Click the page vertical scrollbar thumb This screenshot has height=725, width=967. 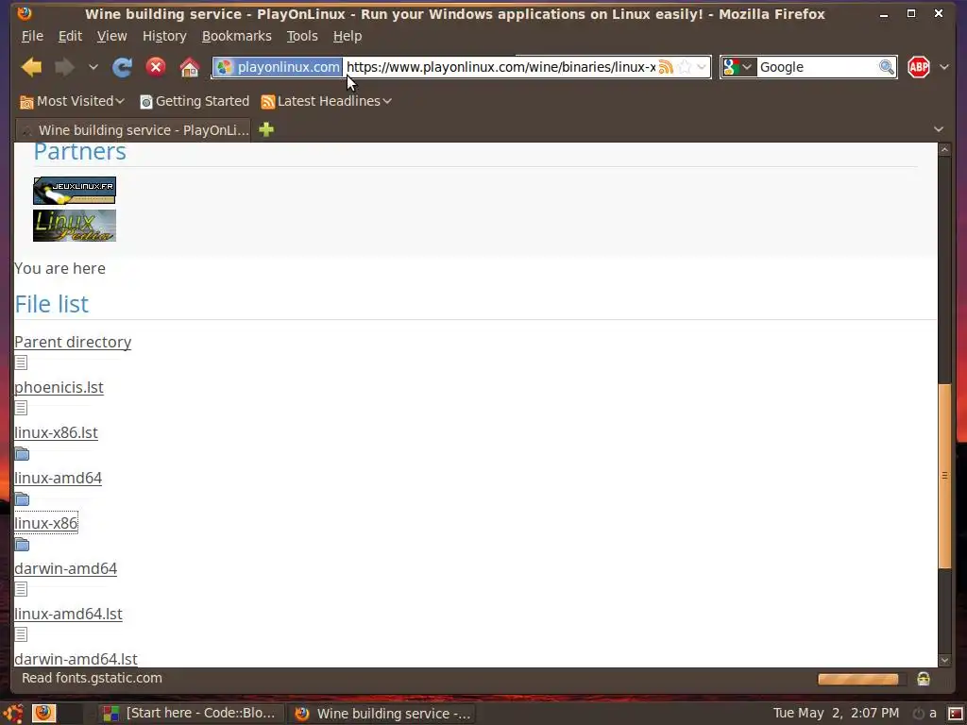(x=944, y=476)
